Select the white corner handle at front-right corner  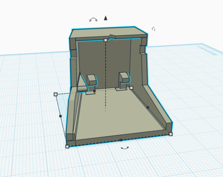(171, 134)
